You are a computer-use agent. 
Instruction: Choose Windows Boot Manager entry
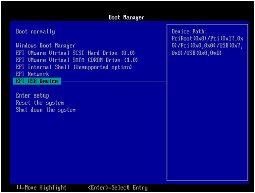(46, 46)
